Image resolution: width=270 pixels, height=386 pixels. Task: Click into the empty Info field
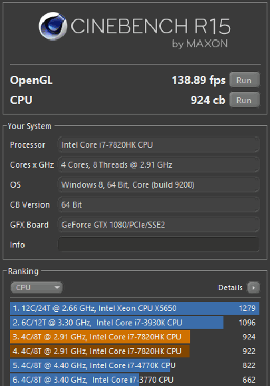(x=158, y=244)
